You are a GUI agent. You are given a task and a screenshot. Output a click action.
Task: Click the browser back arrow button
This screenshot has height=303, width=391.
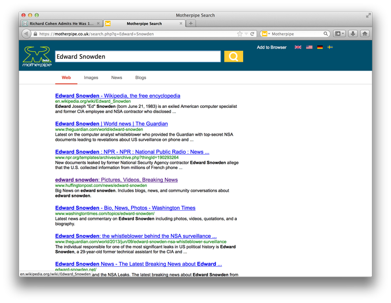click(26, 33)
